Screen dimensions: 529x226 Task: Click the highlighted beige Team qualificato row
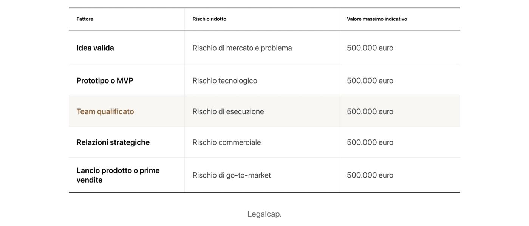click(264, 111)
